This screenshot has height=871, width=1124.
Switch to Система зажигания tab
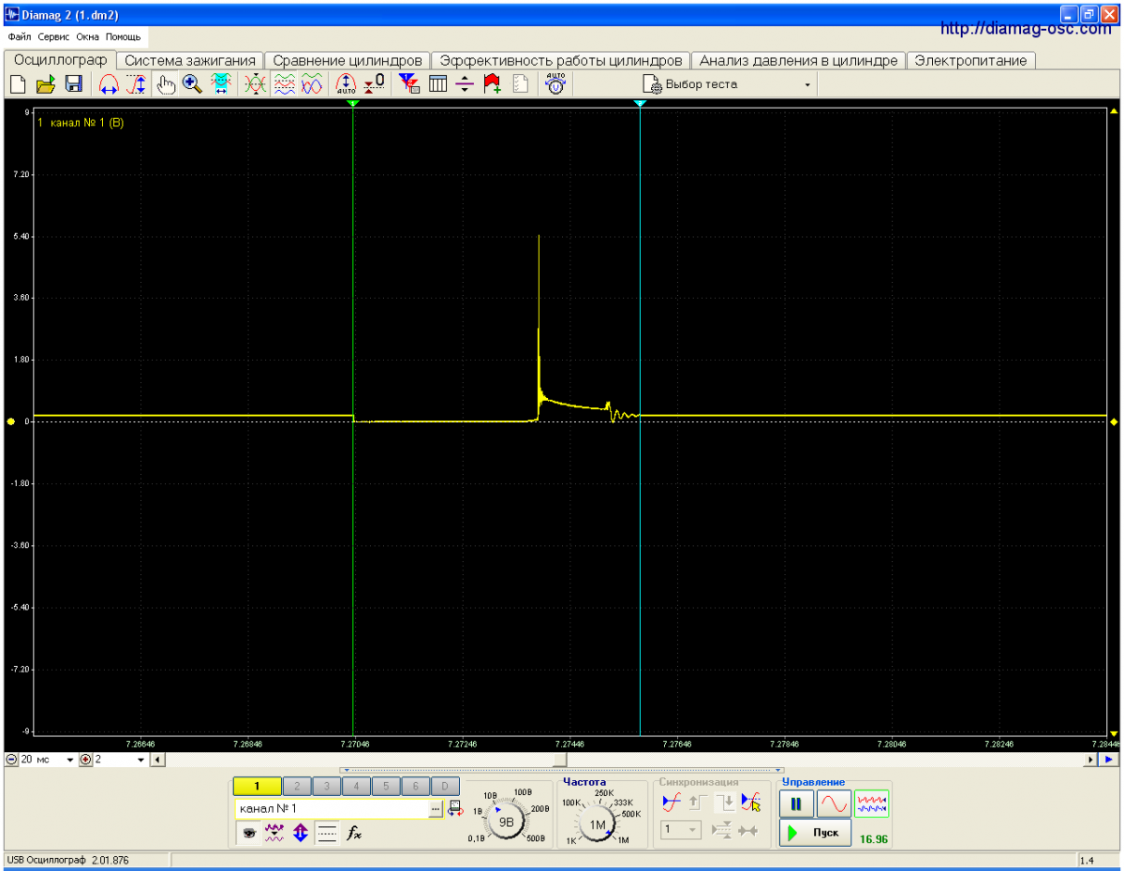click(190, 60)
